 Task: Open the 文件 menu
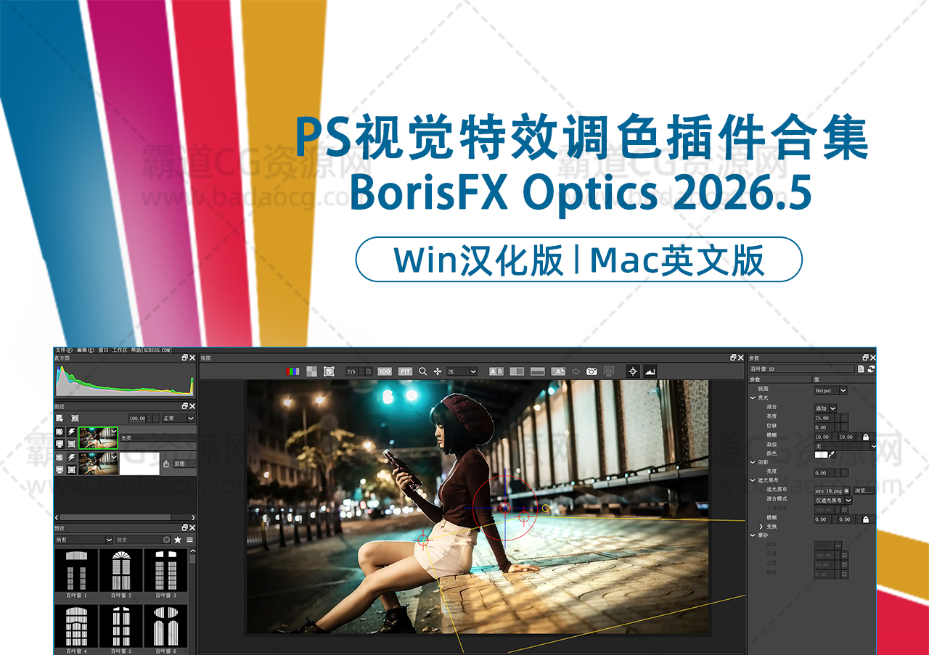point(63,350)
